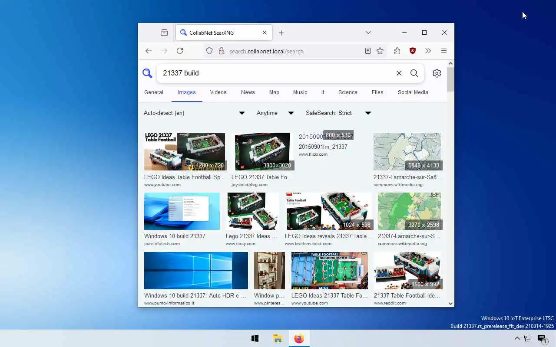This screenshot has height=347, width=556.
Task: Open the 3270 x 2598 Lamarche map thumbnail
Action: (409, 211)
